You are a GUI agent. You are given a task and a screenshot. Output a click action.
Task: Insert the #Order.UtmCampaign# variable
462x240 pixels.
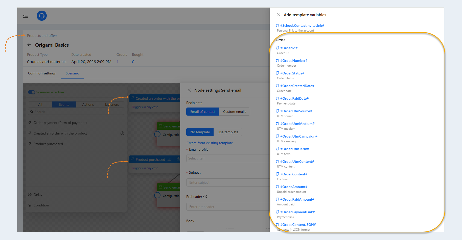pyautogui.click(x=299, y=136)
